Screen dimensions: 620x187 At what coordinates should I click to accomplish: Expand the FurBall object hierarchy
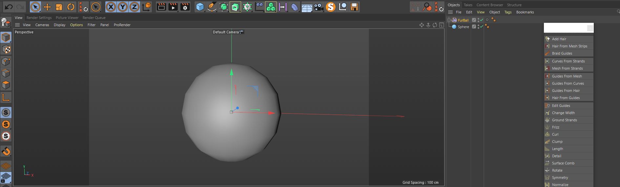[x=449, y=20]
